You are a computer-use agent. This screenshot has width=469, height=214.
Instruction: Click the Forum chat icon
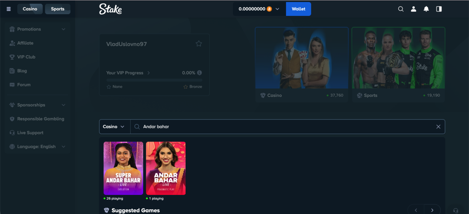tap(12, 85)
